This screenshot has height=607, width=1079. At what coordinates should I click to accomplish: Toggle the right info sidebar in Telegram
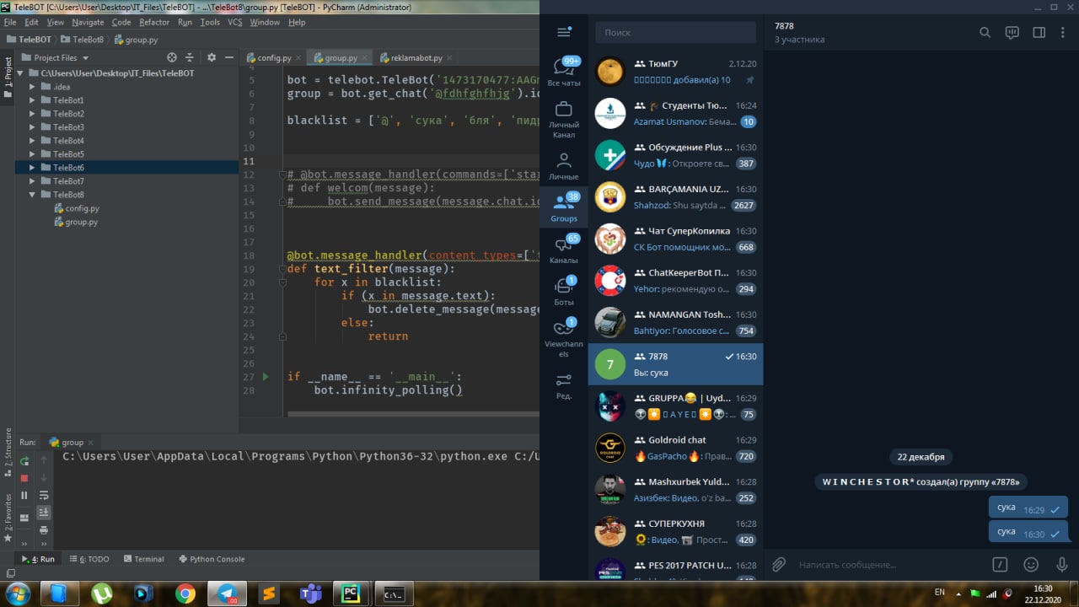click(x=1039, y=33)
